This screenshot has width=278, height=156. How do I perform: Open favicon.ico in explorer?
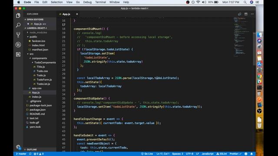39,41
